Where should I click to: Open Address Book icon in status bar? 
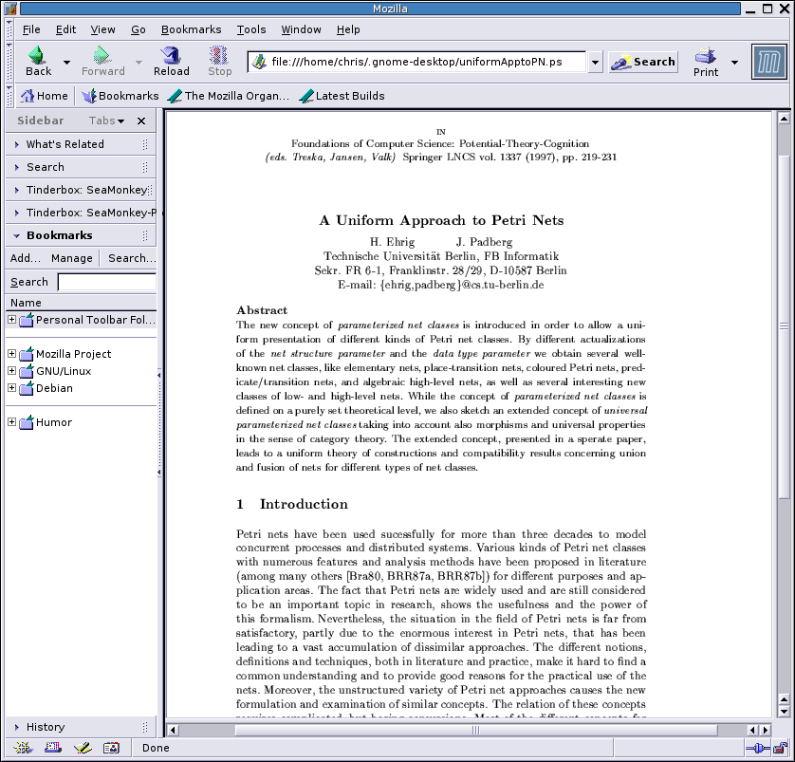(111, 748)
